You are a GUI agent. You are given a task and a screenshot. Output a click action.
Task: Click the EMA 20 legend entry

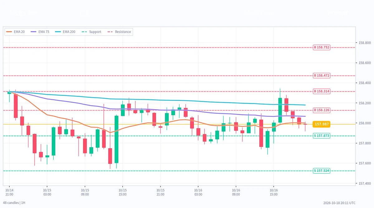click(15, 32)
